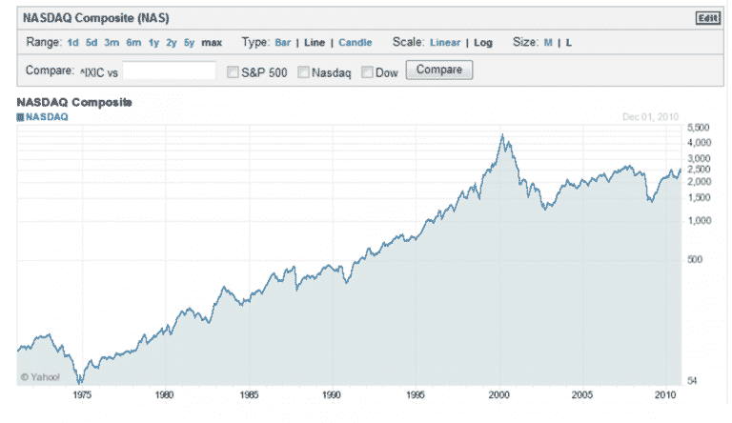Screen dimensions: 732x423
Task: Click the NASDAQ legend color square
Action: coord(20,116)
